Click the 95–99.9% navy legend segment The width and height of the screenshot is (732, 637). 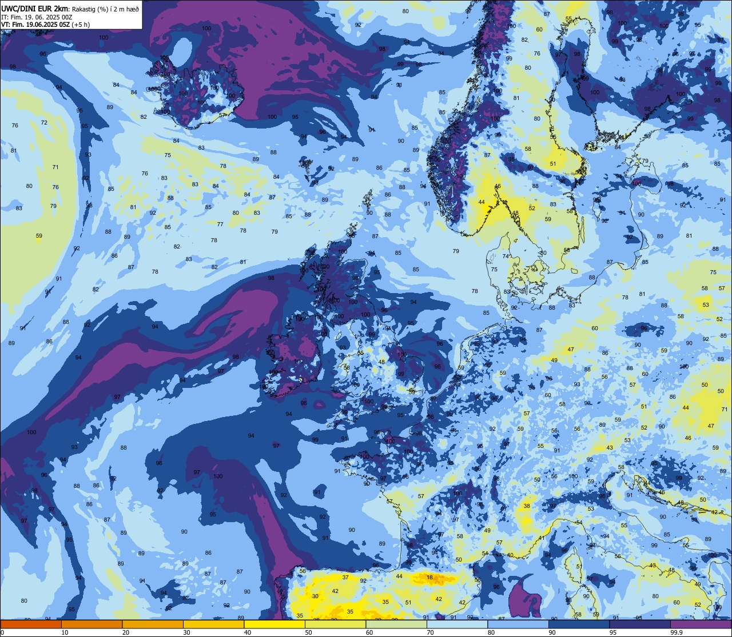(x=639, y=624)
